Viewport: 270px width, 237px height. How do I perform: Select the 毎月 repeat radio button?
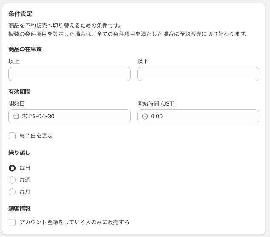12,192
